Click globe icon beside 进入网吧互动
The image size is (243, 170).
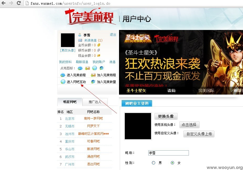click(x=63, y=82)
